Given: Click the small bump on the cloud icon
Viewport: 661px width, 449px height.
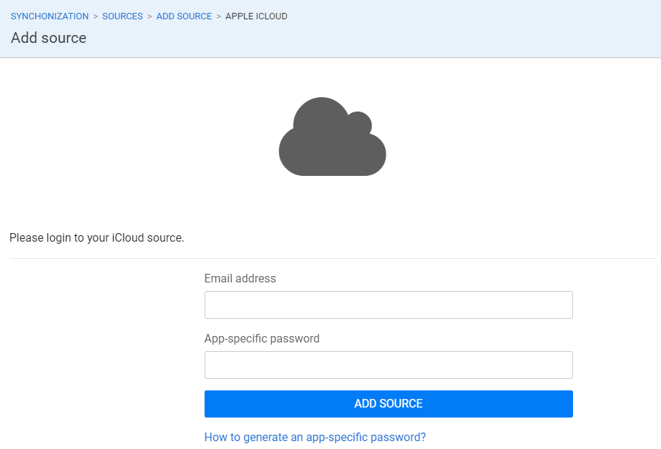Looking at the screenshot, I should pos(360,122).
